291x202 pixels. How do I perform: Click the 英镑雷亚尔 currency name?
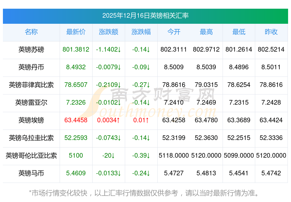[x=31, y=103]
